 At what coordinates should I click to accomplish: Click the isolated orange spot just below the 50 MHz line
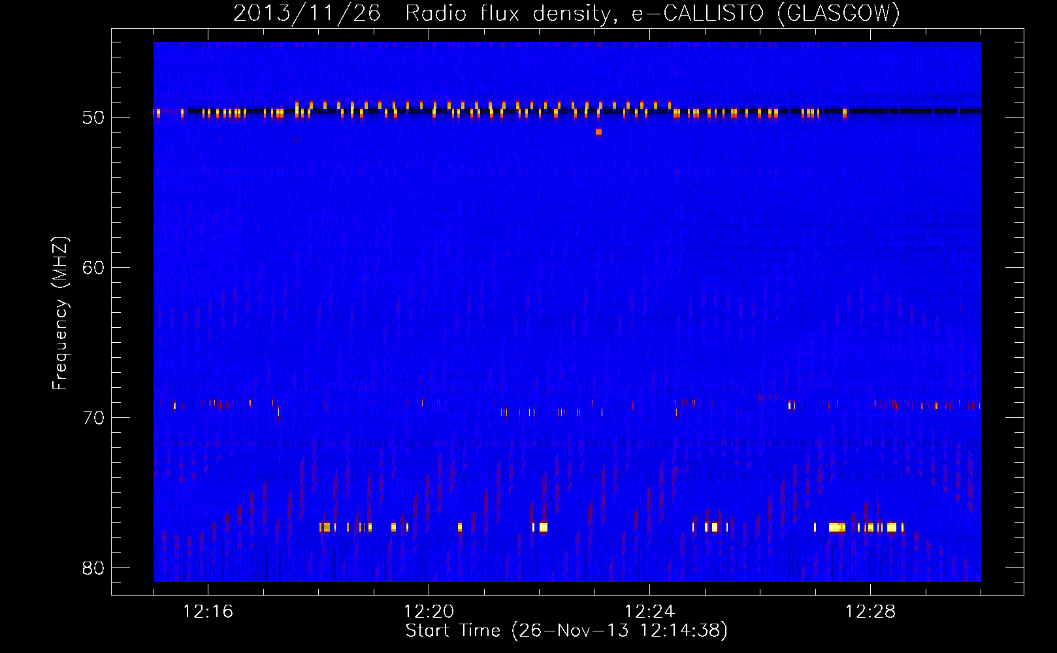click(598, 132)
